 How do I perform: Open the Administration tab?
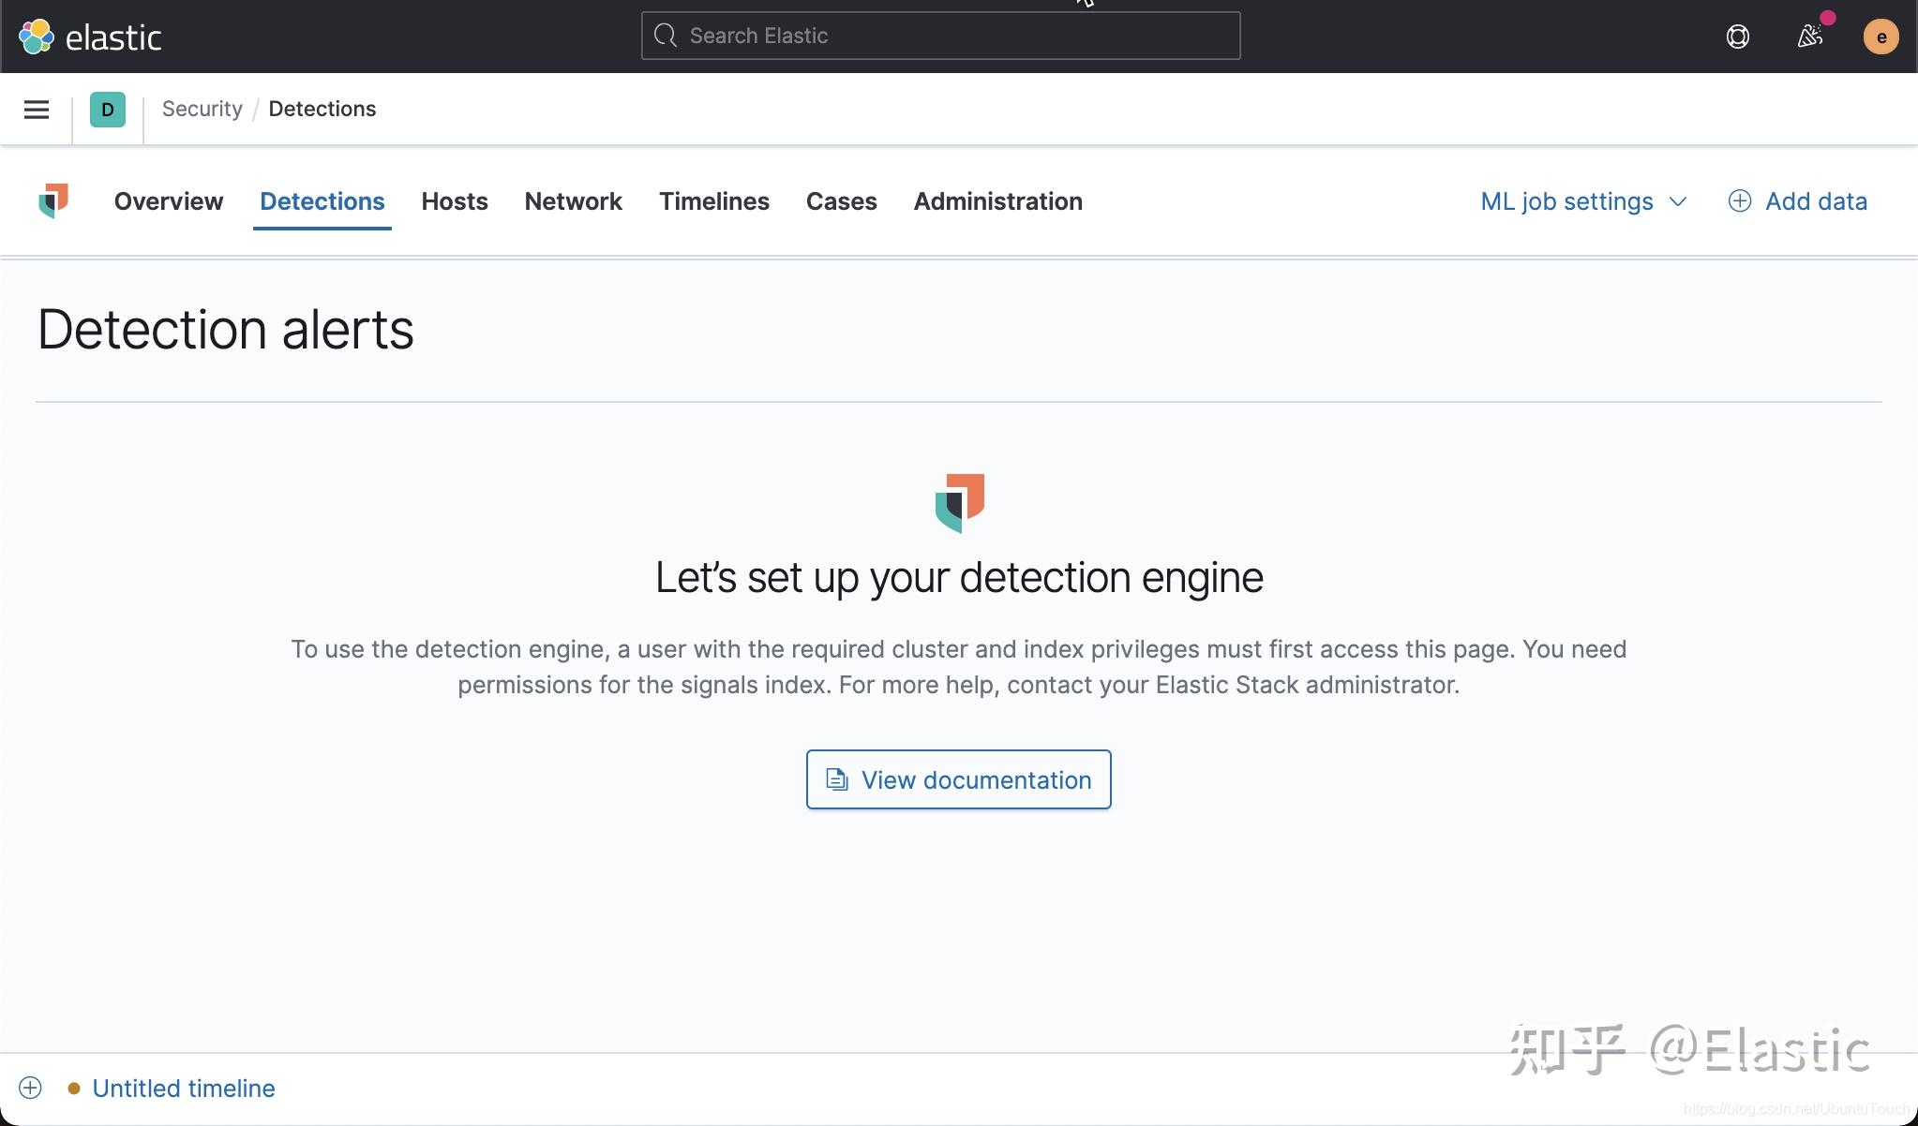997,201
